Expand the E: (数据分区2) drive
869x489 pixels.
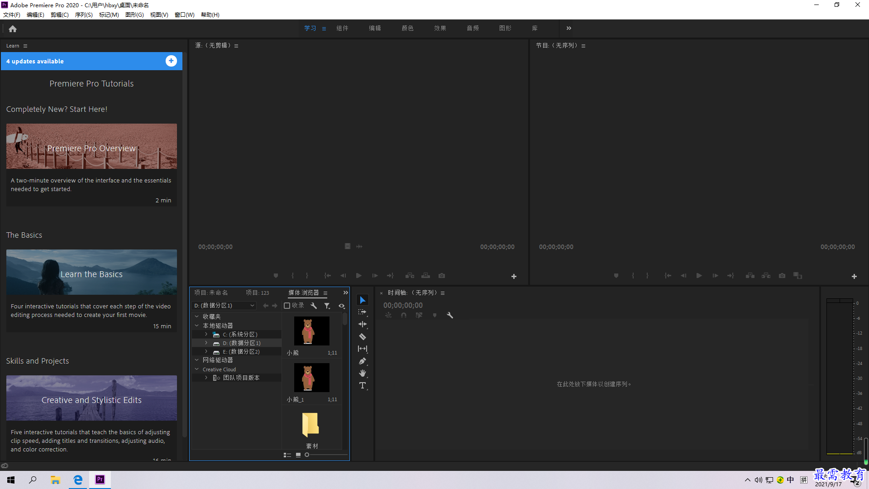point(206,351)
